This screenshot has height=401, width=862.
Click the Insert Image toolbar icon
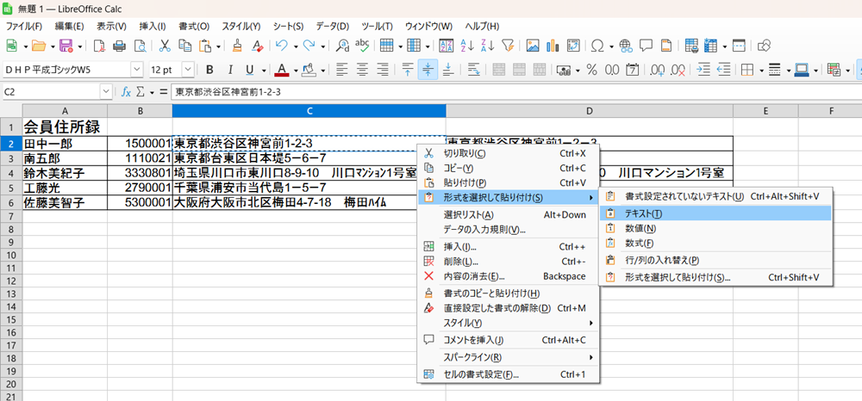pos(532,46)
